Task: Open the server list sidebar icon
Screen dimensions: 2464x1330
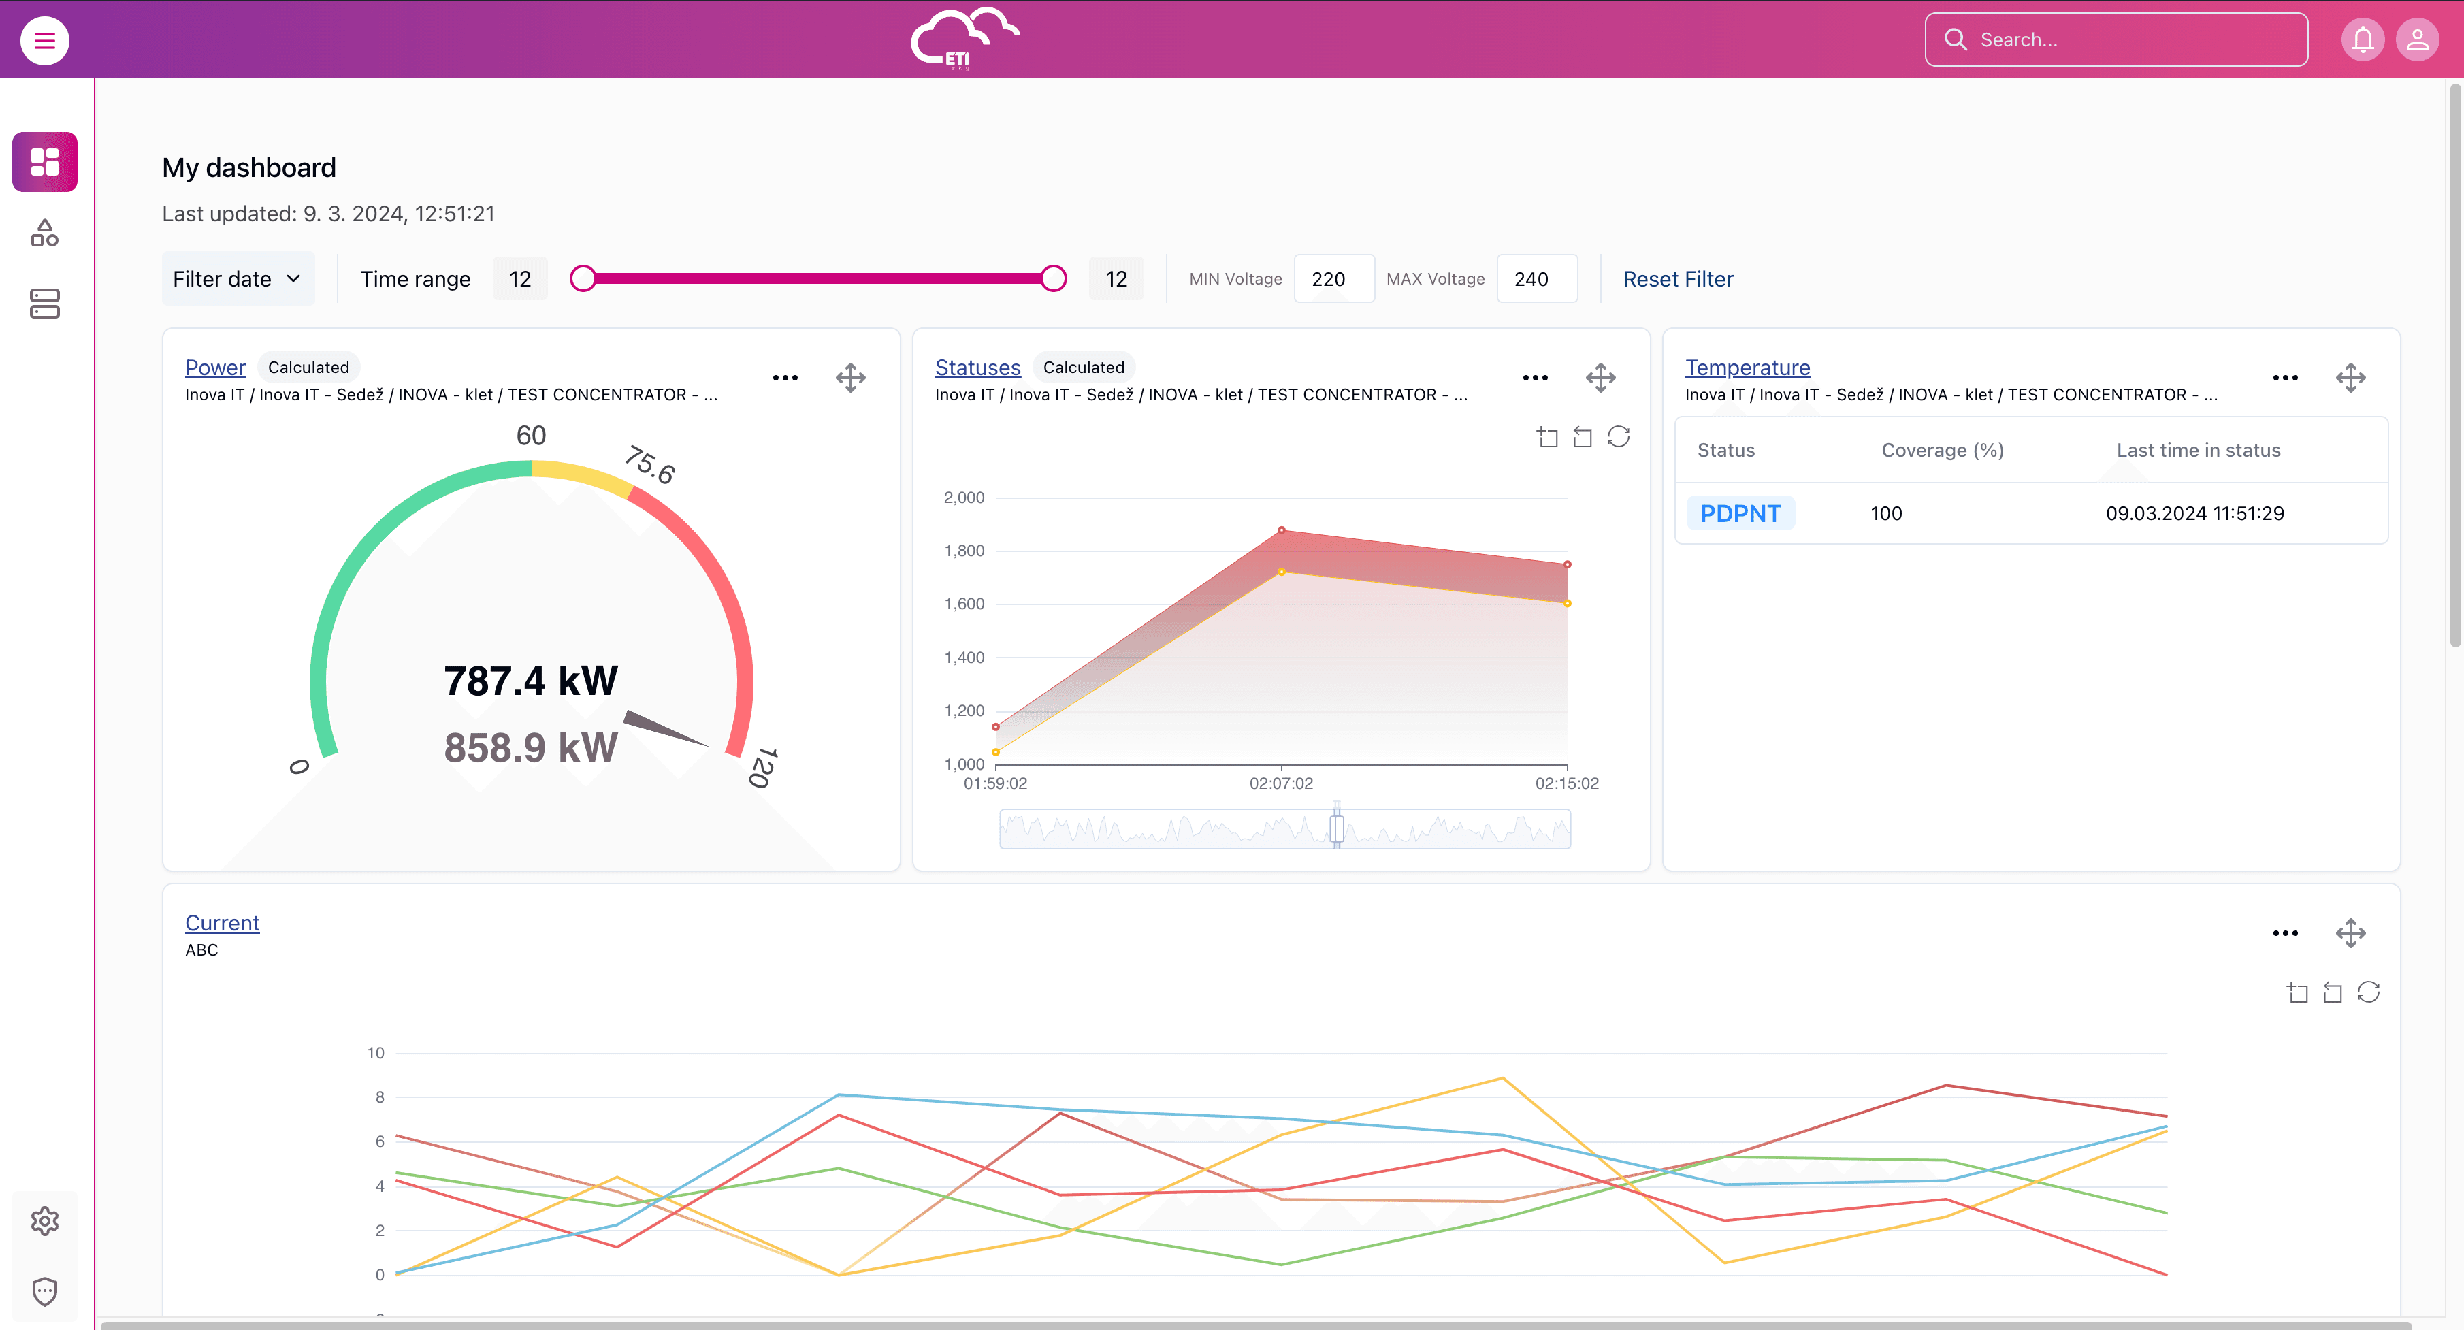Action: coord(45,304)
